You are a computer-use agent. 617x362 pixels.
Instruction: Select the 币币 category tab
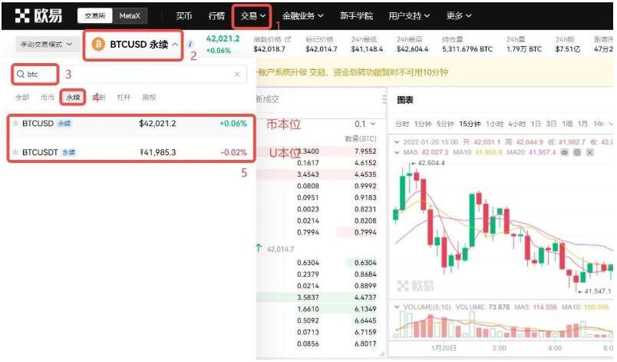(48, 97)
